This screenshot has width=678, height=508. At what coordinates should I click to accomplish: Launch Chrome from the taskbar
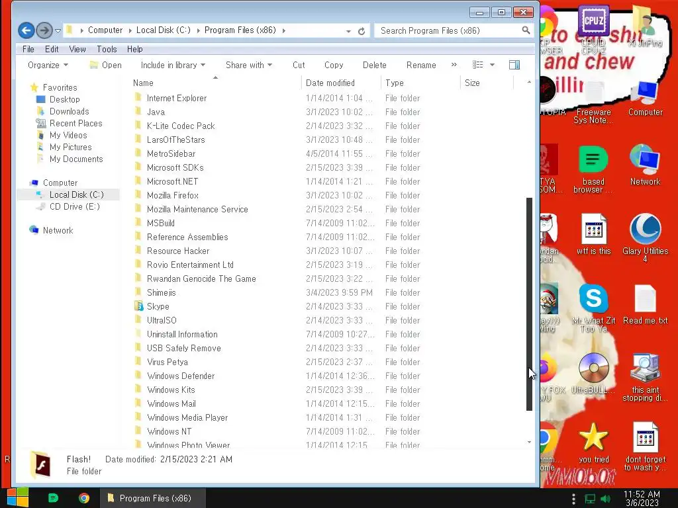(x=84, y=498)
